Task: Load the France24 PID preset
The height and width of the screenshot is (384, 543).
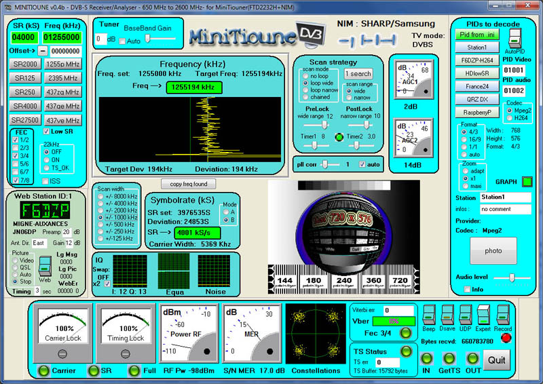Action: point(477,86)
